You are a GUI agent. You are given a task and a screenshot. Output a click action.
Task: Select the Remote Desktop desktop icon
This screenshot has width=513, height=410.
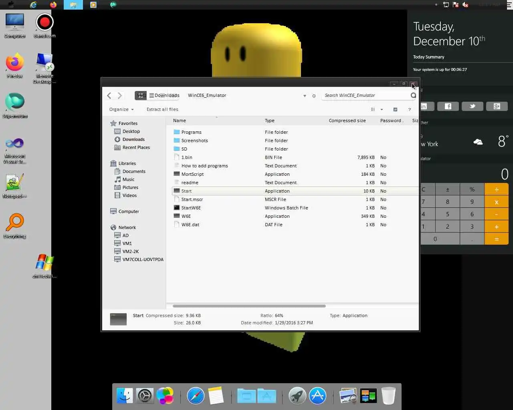44,68
